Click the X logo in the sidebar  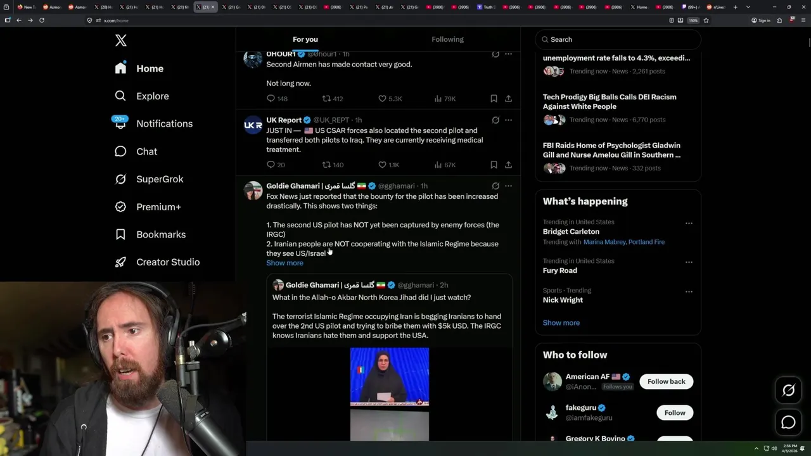tap(121, 41)
